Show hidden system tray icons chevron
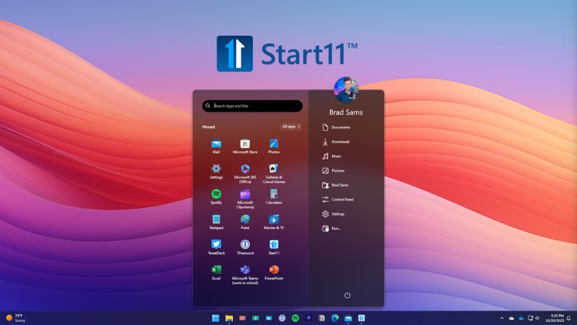Screen dimensions: 577x325 tap(501, 317)
